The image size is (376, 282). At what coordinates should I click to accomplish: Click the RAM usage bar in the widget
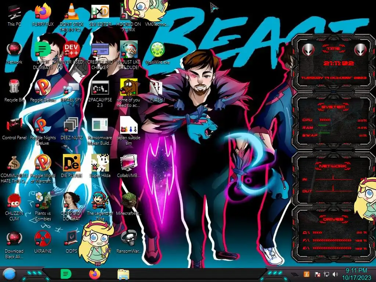click(x=322, y=126)
